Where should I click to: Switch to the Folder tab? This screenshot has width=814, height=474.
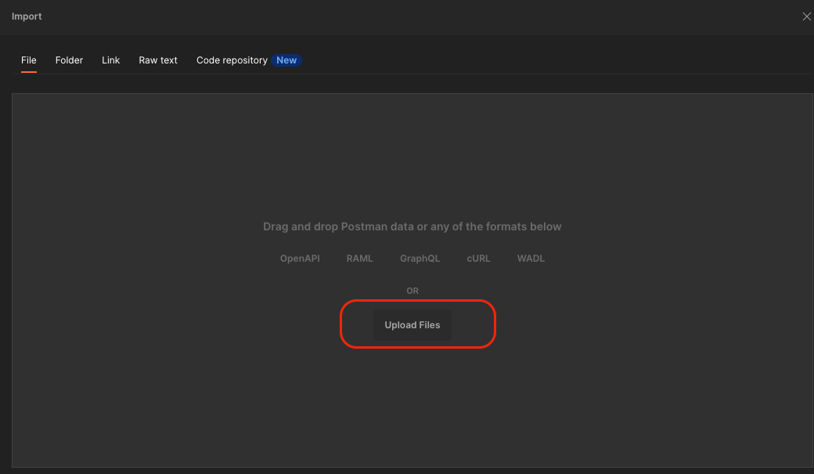click(x=69, y=60)
